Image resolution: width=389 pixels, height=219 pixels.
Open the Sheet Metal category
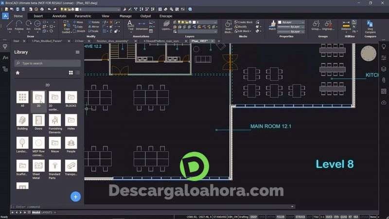click(x=38, y=169)
